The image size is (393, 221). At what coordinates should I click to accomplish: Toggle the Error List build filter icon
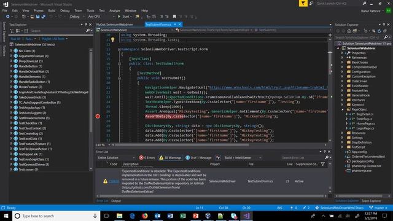218,158
